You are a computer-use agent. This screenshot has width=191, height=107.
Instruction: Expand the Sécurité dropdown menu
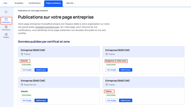tap(70, 3)
